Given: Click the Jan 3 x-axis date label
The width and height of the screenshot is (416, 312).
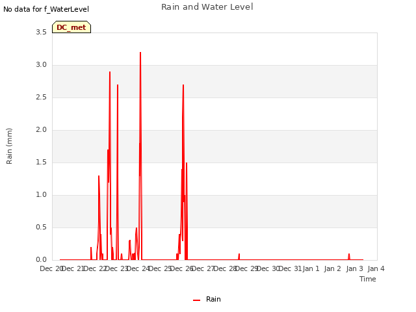Looking at the screenshot, I should (x=354, y=268).
